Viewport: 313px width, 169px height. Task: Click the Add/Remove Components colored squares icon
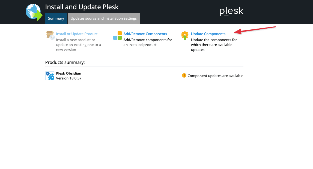tap(117, 35)
